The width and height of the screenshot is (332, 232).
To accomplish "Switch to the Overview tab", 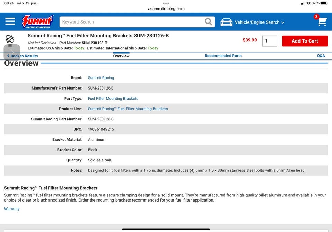I will (121, 56).
